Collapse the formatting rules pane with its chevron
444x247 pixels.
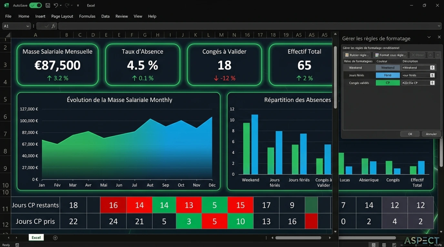(429, 37)
